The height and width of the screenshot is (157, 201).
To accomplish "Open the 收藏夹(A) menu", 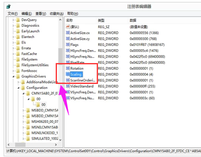I will point(57,14).
